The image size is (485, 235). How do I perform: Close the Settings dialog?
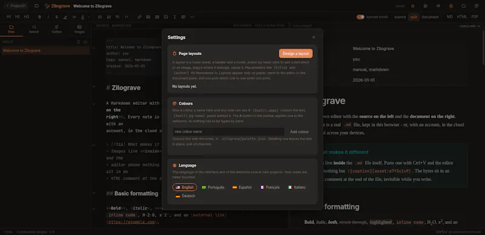click(x=313, y=38)
